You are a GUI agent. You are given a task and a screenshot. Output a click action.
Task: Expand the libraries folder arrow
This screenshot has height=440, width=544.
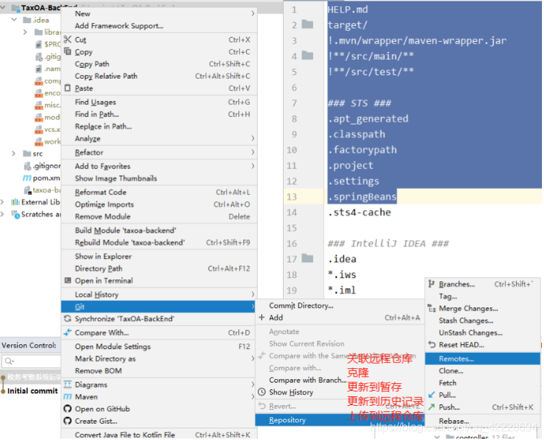point(25,32)
